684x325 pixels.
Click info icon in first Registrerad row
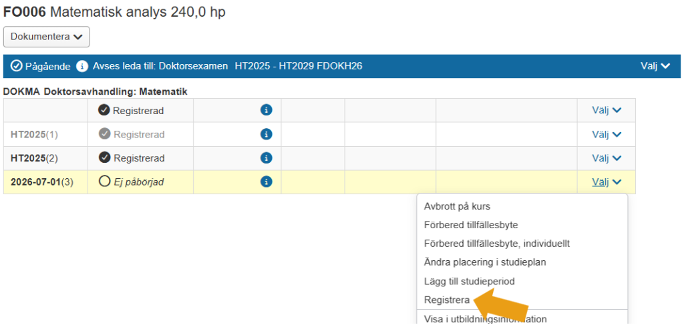click(x=266, y=110)
